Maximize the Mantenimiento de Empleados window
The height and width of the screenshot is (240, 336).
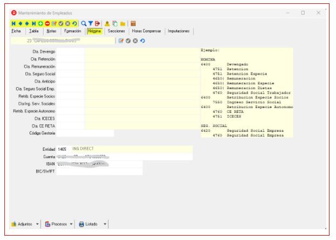(x=303, y=13)
